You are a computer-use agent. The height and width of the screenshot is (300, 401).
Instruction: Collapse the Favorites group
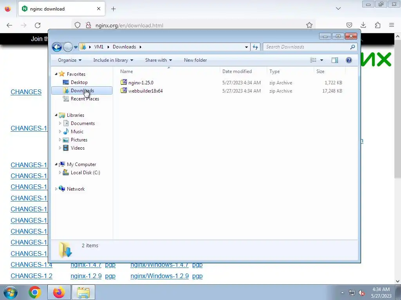56,74
